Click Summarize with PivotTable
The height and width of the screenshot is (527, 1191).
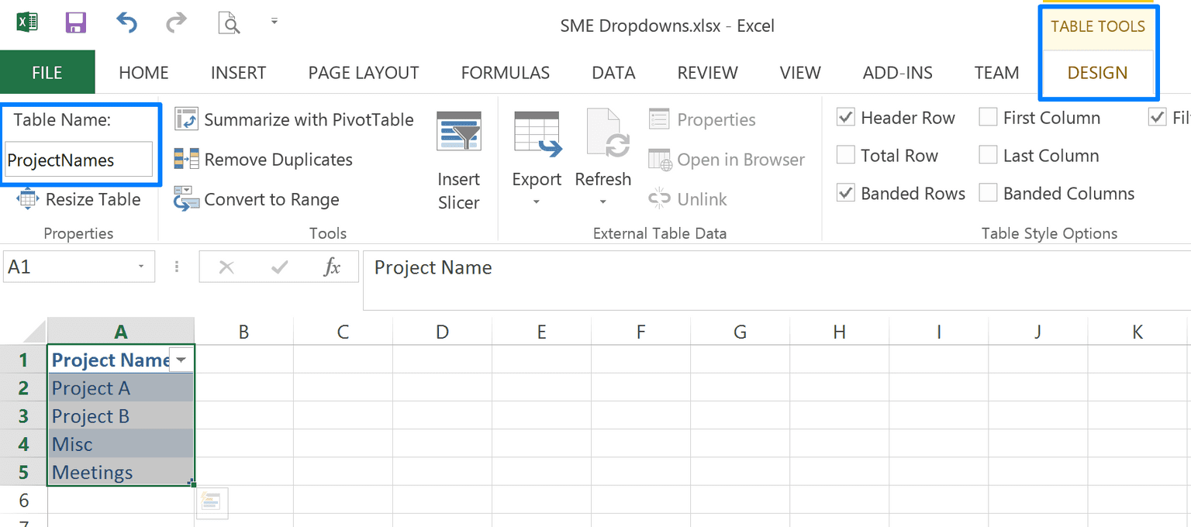(295, 119)
